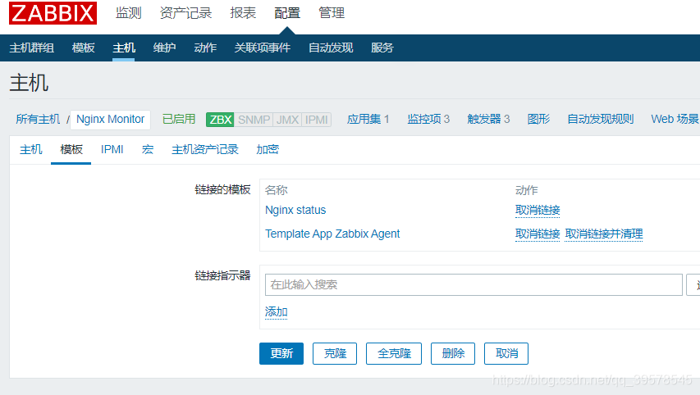
Task: Click the IPMI availability badge
Action: click(x=317, y=120)
